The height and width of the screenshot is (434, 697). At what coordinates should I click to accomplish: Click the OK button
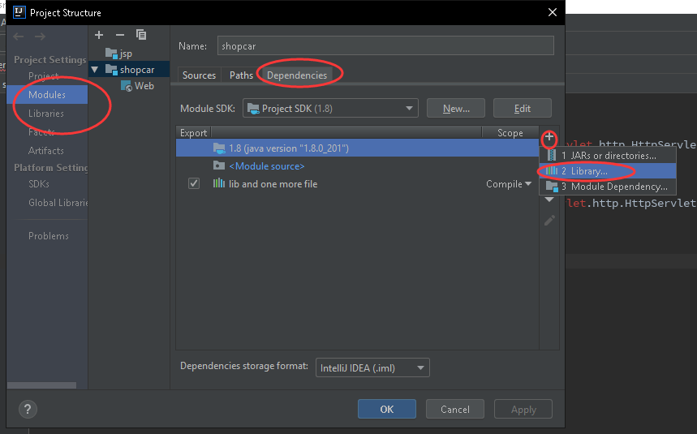(387, 409)
